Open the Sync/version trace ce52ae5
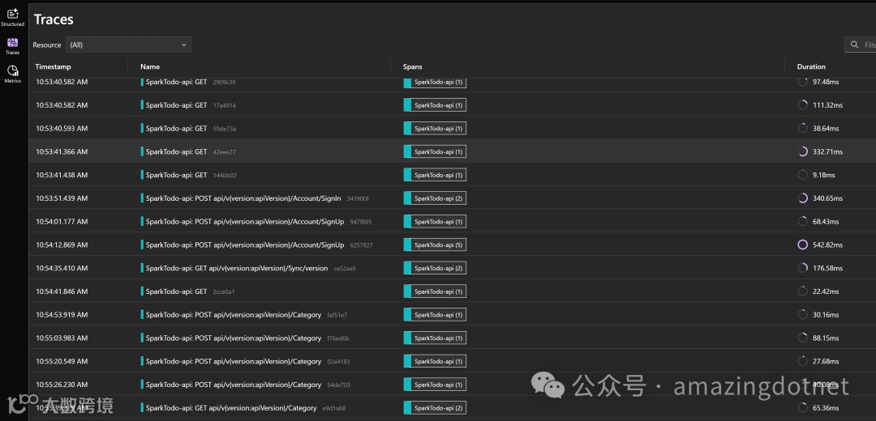876x421 pixels. pos(248,268)
